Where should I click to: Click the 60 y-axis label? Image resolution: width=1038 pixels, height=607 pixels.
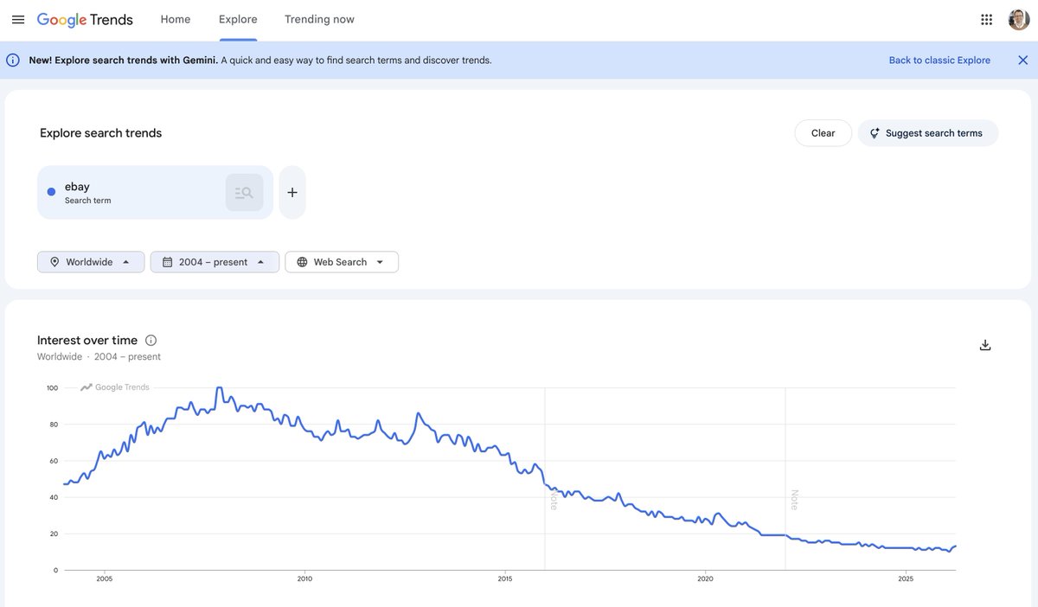pos(54,461)
